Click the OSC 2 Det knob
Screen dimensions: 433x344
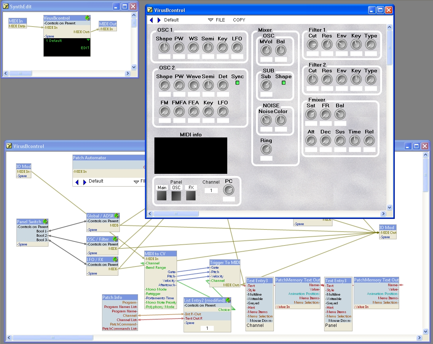point(223,85)
